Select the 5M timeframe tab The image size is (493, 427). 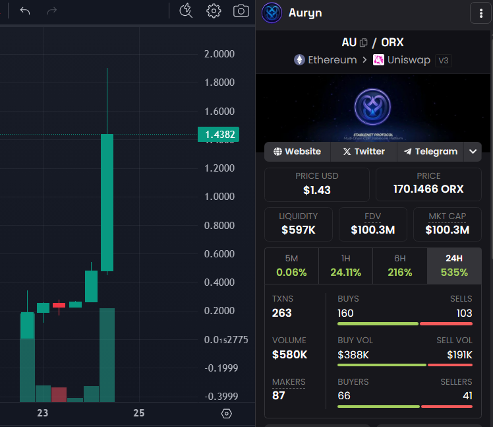(291, 266)
